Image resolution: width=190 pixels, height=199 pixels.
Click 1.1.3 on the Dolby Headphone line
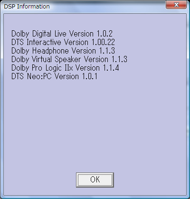click(x=107, y=51)
